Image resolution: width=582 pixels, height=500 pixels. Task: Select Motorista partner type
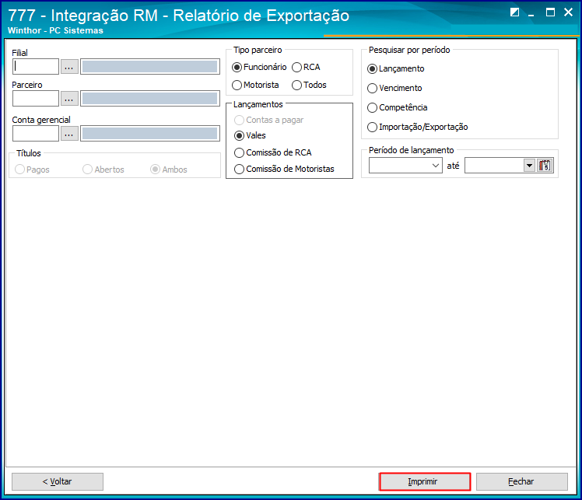[255, 85]
